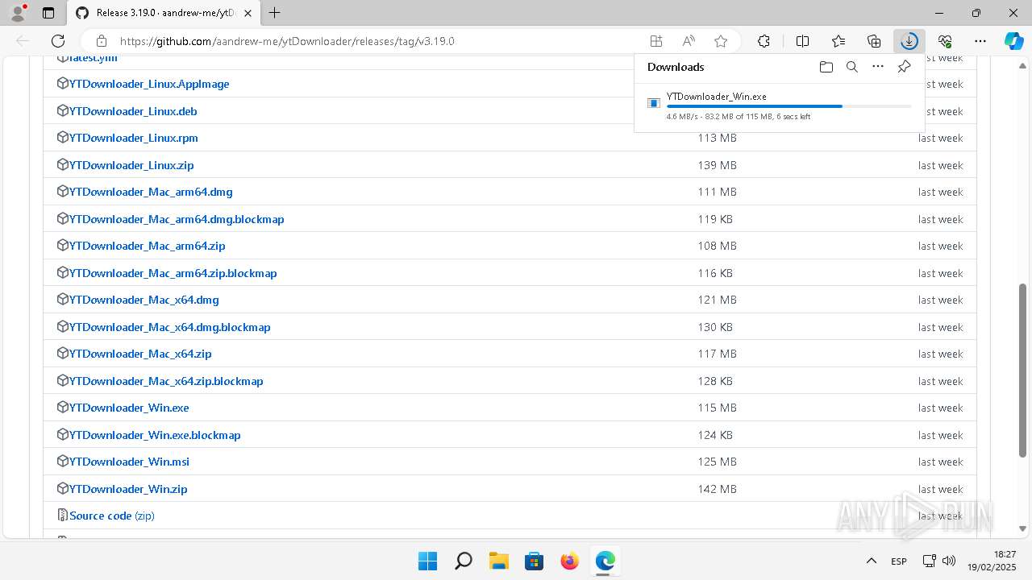Image resolution: width=1032 pixels, height=580 pixels.
Task: Open the Extensions puzzle icon
Action: click(764, 41)
